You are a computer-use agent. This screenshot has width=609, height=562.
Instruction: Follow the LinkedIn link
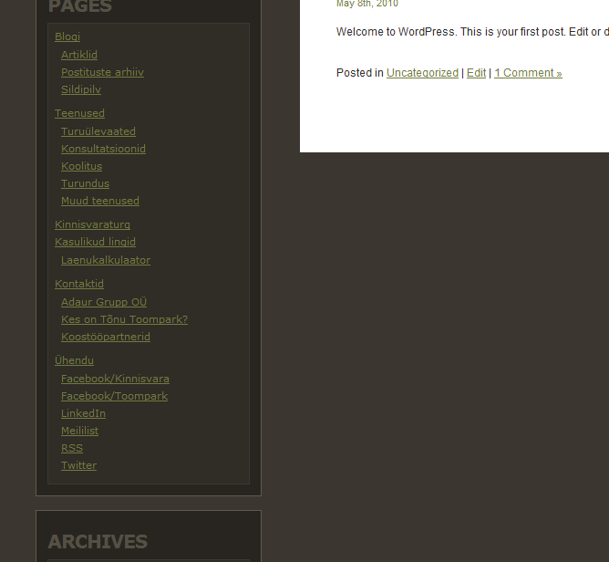[x=83, y=413]
